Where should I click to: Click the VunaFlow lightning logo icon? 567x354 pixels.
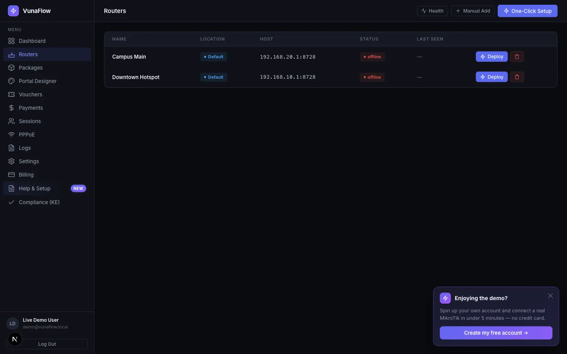click(13, 11)
